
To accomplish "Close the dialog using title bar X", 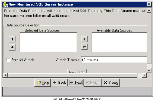I will pyautogui.click(x=149, y=4).
